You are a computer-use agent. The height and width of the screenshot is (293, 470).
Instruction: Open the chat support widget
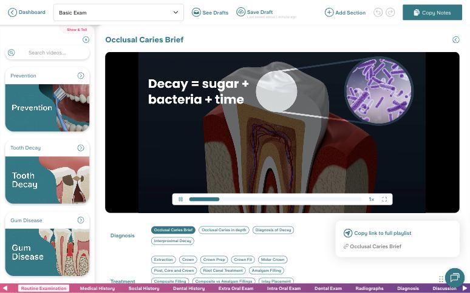(455, 277)
